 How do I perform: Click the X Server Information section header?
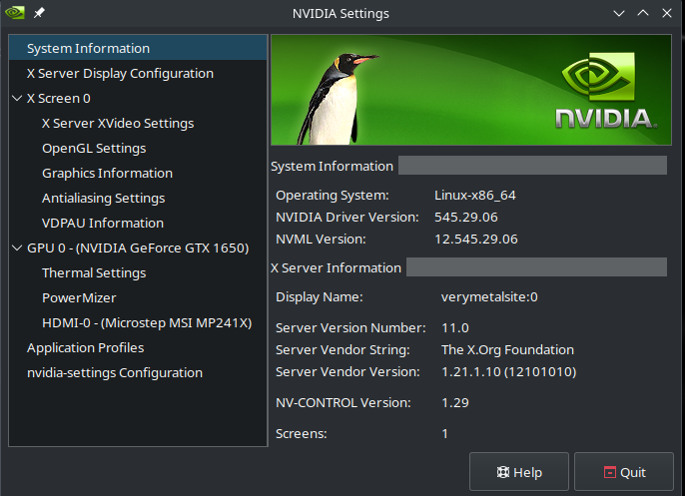[x=336, y=267]
